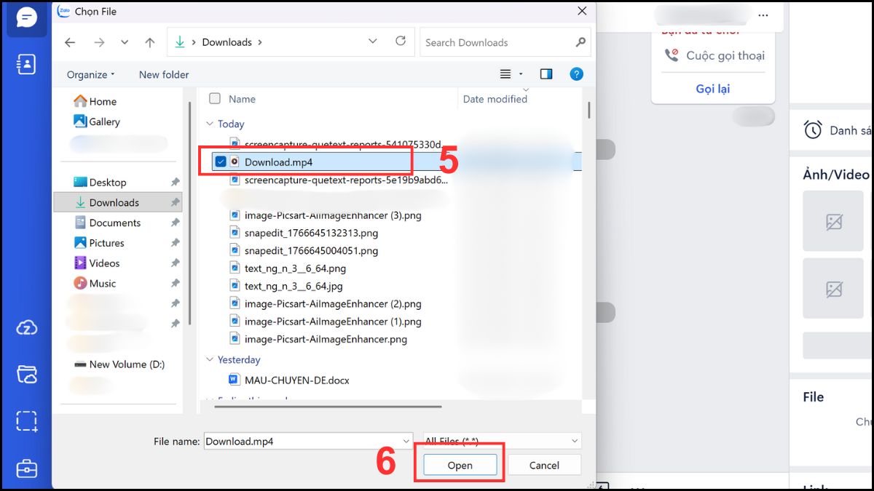Unpin Downloads from quick access
Viewport: 874px width, 491px height.
[x=175, y=203]
